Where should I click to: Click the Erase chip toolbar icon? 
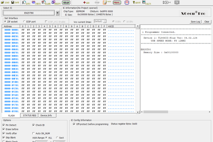(x=107, y=2)
